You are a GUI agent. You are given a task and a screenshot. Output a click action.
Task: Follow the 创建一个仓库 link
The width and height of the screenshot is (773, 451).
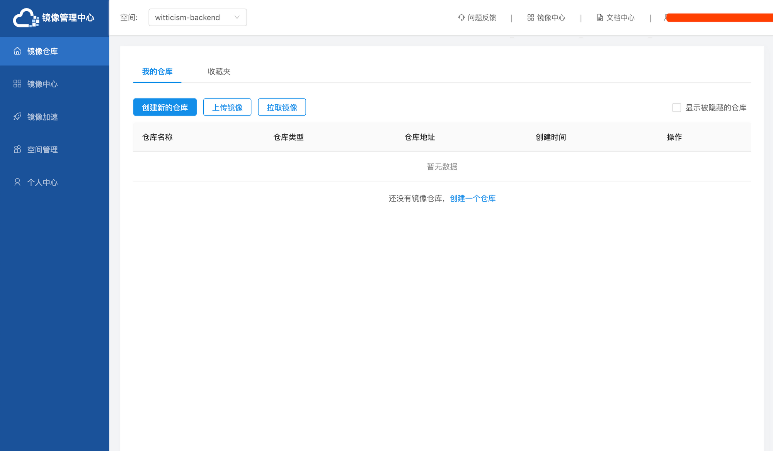pyautogui.click(x=472, y=198)
